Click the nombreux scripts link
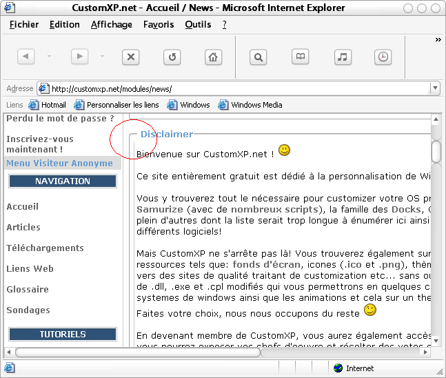Screen dimensions: 446x378 tap(274, 210)
